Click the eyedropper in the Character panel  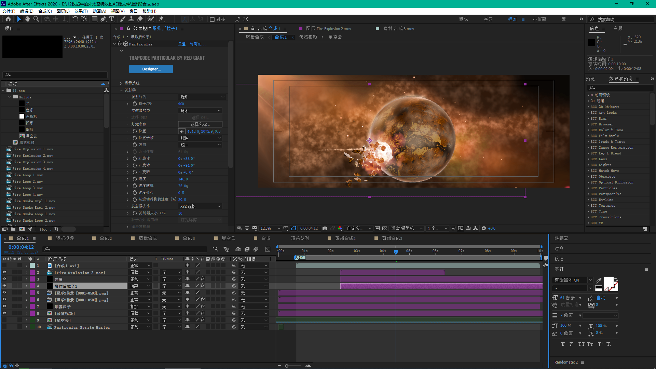coord(599,280)
